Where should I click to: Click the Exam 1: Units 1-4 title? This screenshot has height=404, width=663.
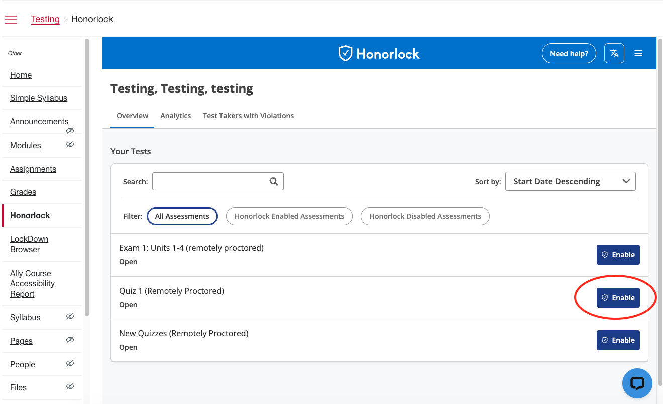tap(191, 248)
